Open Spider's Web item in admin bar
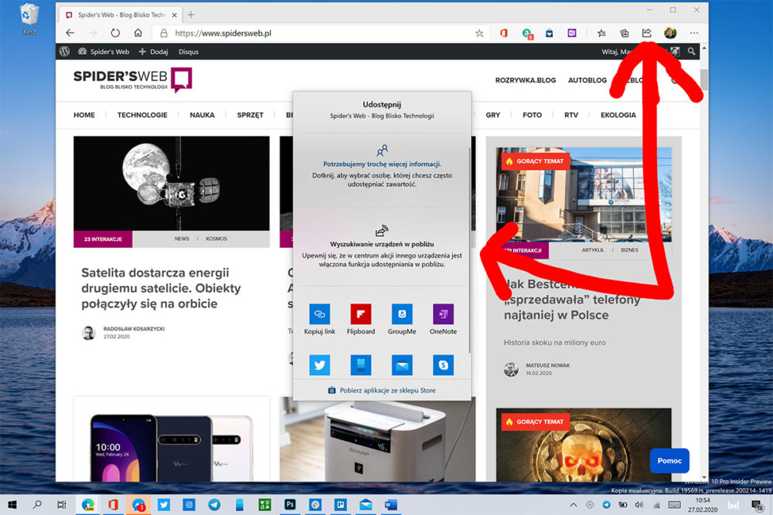This screenshot has width=773, height=515. tap(104, 51)
